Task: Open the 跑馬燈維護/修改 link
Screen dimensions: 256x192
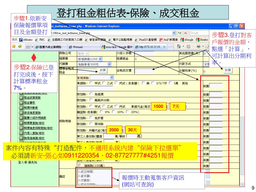Action: coord(34,138)
